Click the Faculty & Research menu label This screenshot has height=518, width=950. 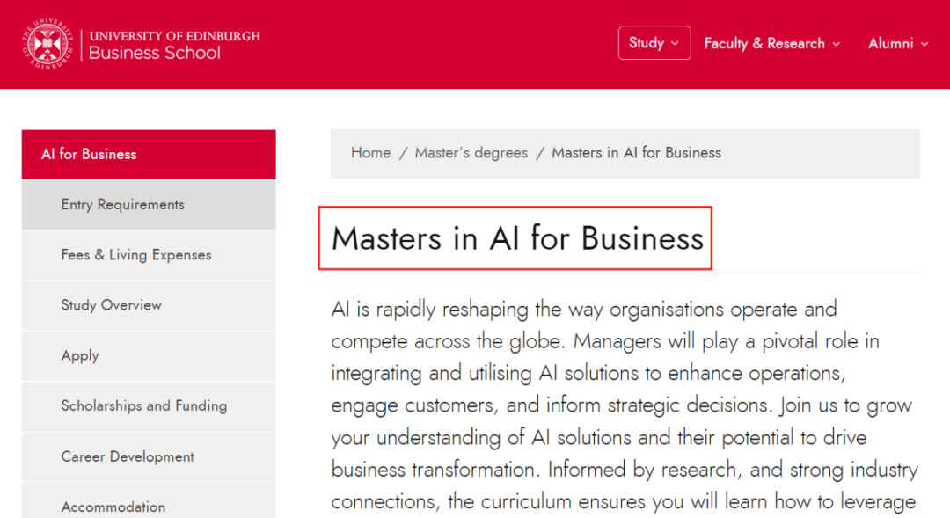pos(764,44)
